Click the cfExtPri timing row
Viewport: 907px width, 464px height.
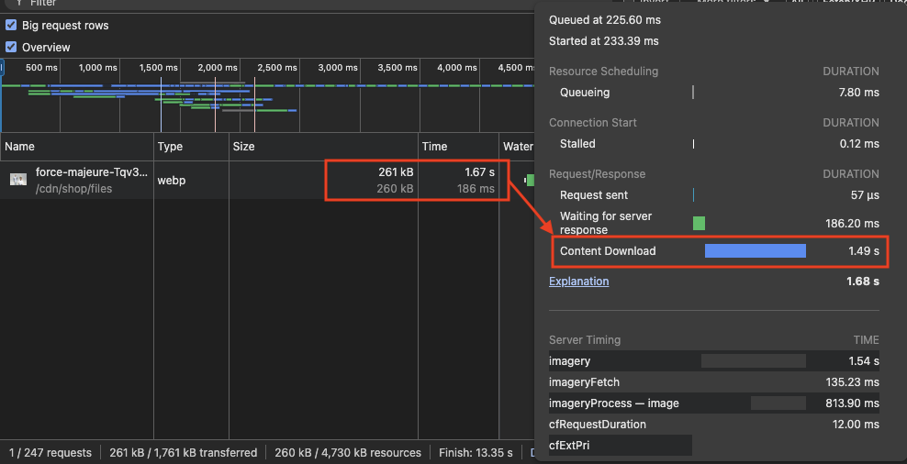click(714, 446)
